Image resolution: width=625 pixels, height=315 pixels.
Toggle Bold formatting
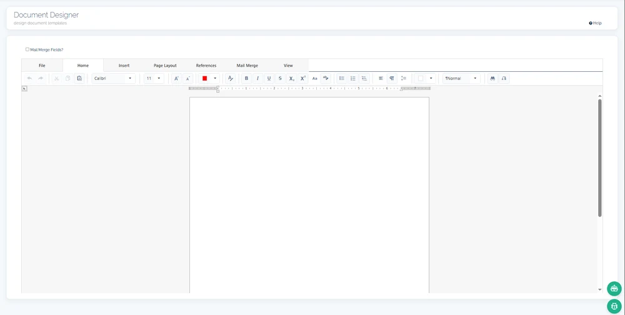pyautogui.click(x=246, y=79)
